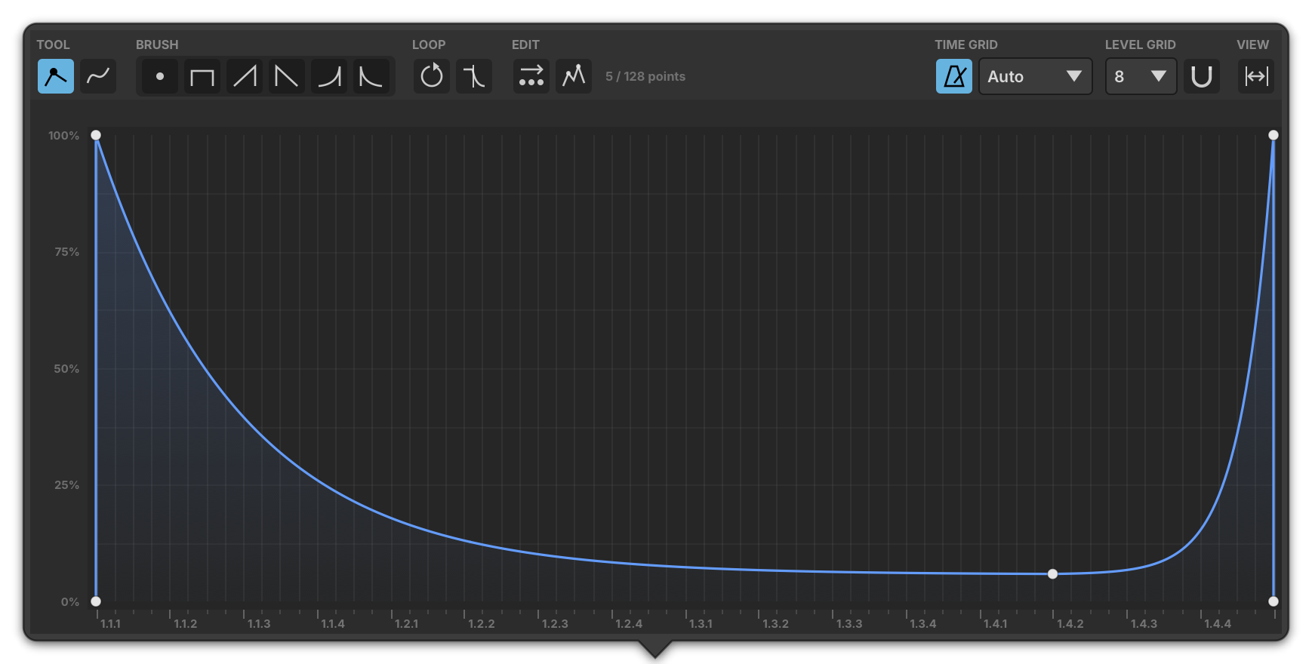Click the LEVEL GRID heading
This screenshot has height=664, width=1312.
1141,45
